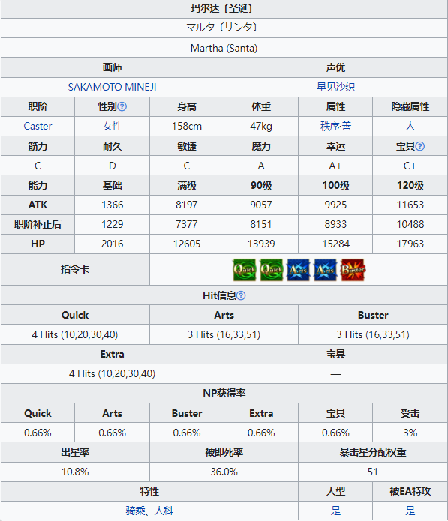Select level 120 HP 17963

coord(410,244)
